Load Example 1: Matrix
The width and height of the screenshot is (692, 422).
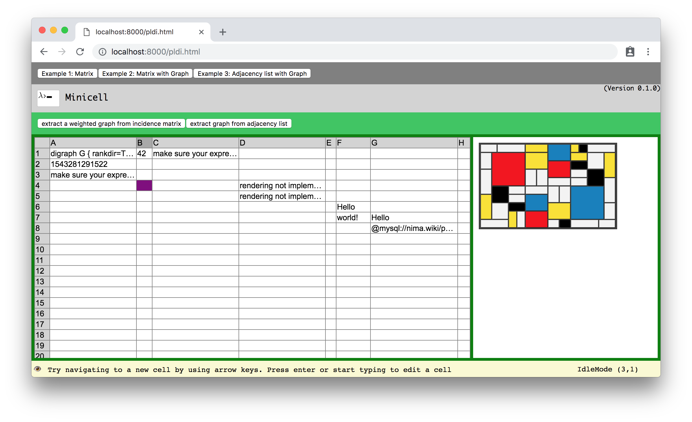click(x=67, y=74)
